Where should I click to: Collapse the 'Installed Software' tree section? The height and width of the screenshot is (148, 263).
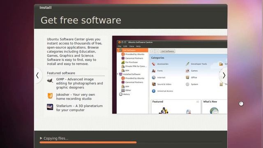(118, 74)
